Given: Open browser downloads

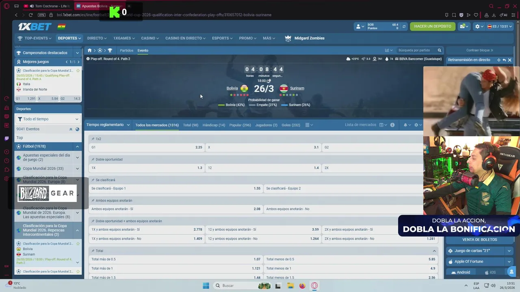Looking at the screenshot, I should [x=493, y=15].
